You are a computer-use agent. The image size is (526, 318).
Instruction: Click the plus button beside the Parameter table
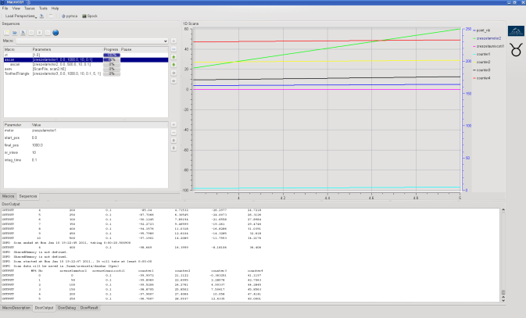pyautogui.click(x=174, y=124)
